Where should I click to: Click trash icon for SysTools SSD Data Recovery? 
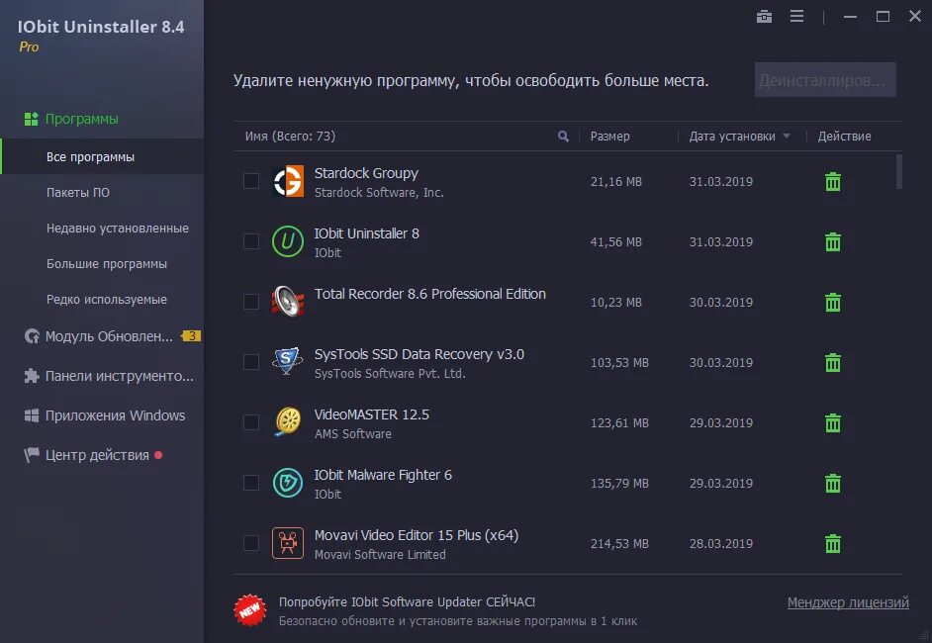tap(833, 362)
